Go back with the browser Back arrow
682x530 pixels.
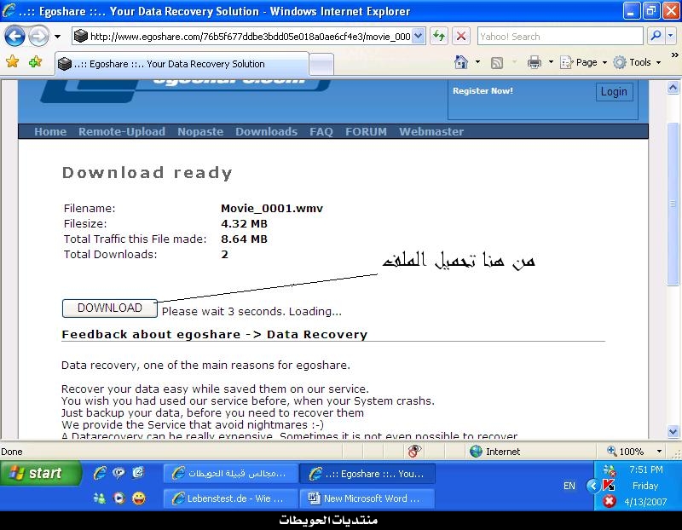pos(14,36)
